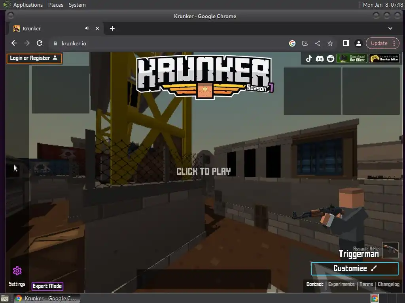This screenshot has height=303, width=405.
Task: Click the Download Our Client banner
Action: 352,58
